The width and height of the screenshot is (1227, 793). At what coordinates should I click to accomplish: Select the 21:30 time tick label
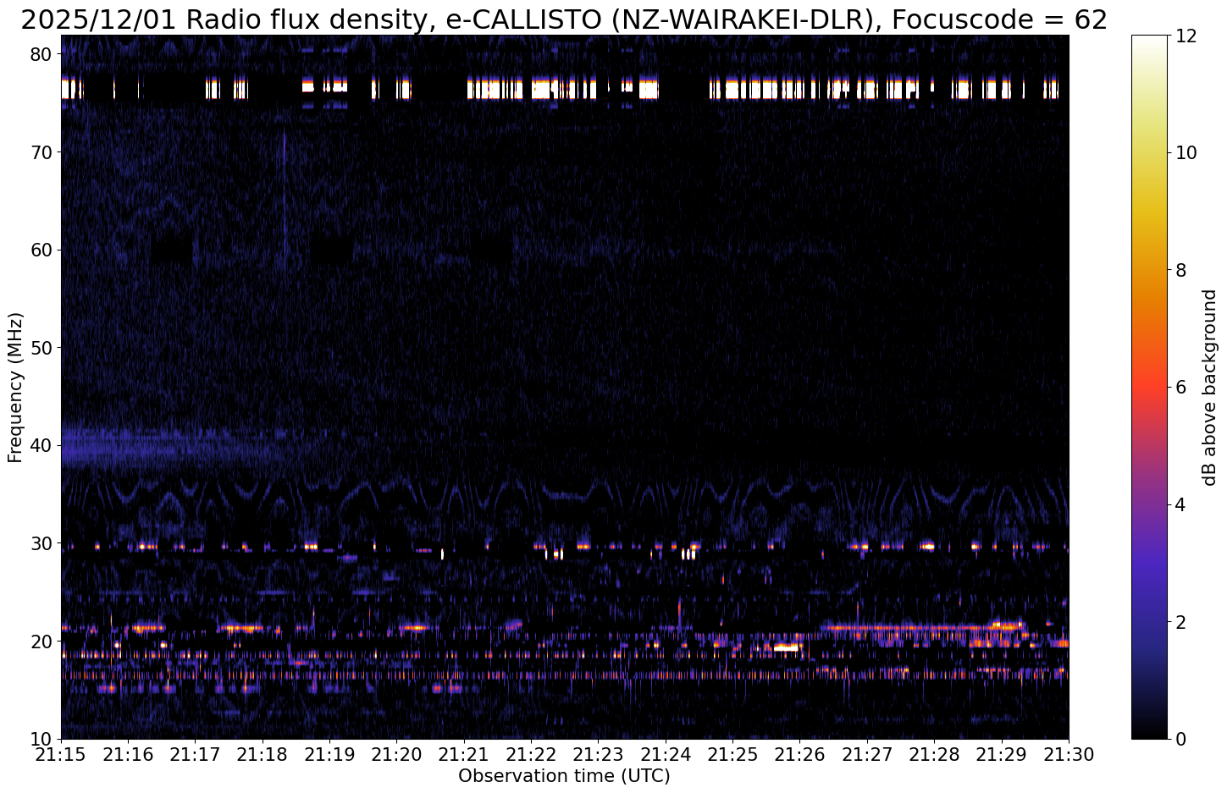[x=1068, y=753]
